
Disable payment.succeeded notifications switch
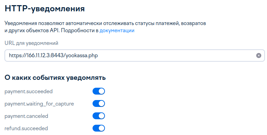point(99,91)
